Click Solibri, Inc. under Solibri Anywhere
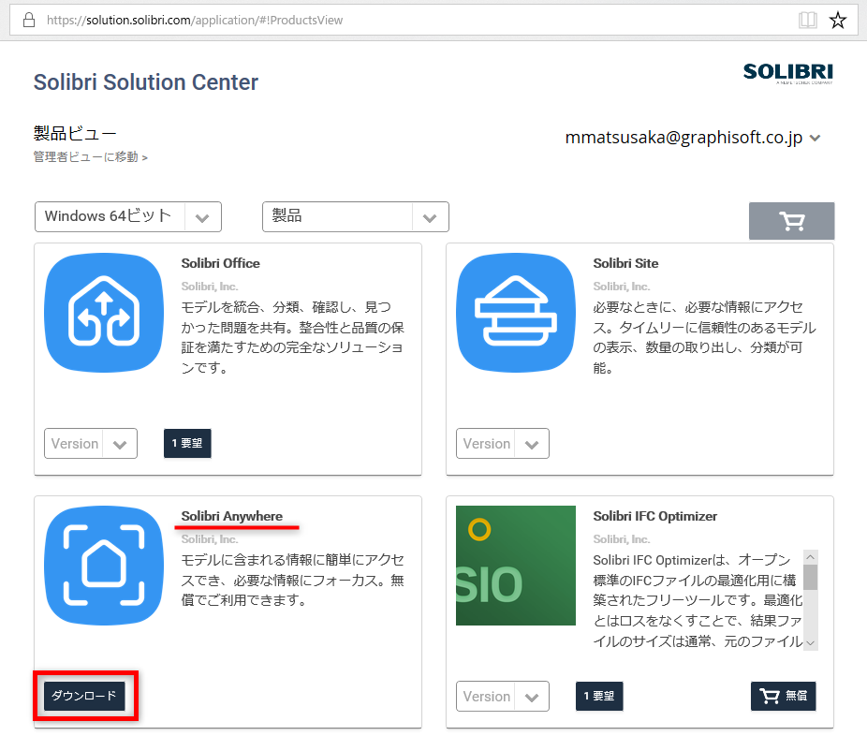This screenshot has width=867, height=736. click(x=210, y=539)
